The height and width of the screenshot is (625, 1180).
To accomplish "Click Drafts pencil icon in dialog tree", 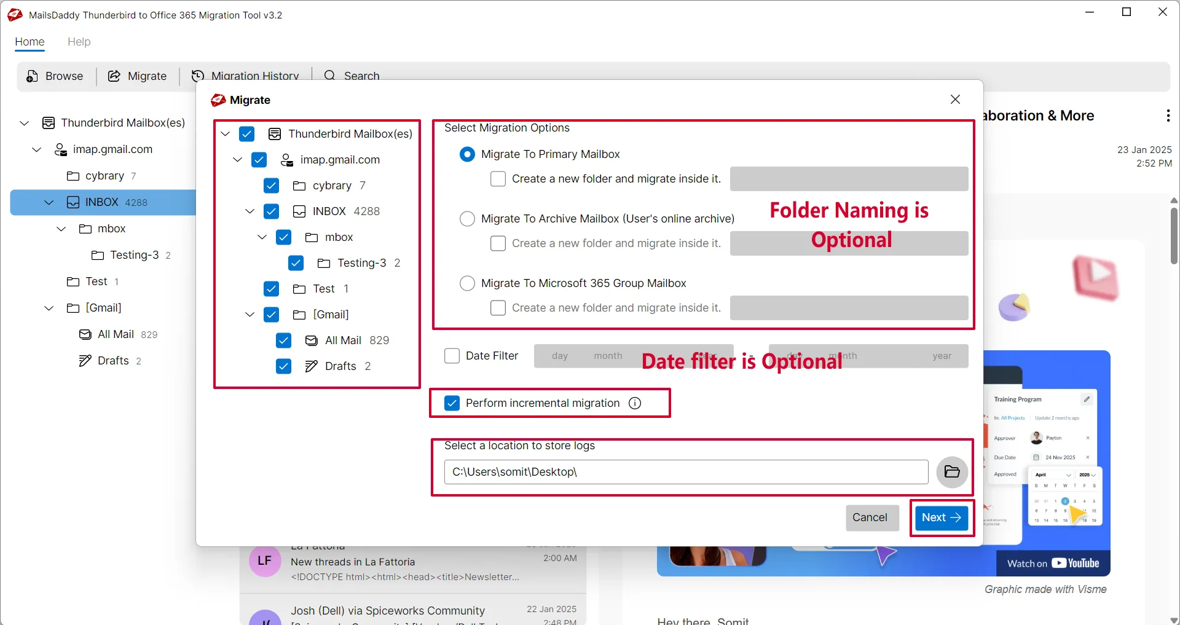I will point(312,366).
